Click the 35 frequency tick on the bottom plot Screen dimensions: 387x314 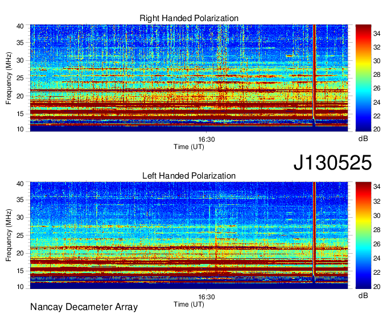[20, 200]
